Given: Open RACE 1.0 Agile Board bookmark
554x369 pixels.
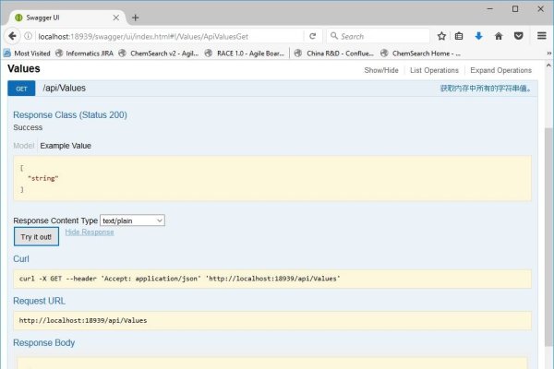Looking at the screenshot, I should click(x=245, y=54).
